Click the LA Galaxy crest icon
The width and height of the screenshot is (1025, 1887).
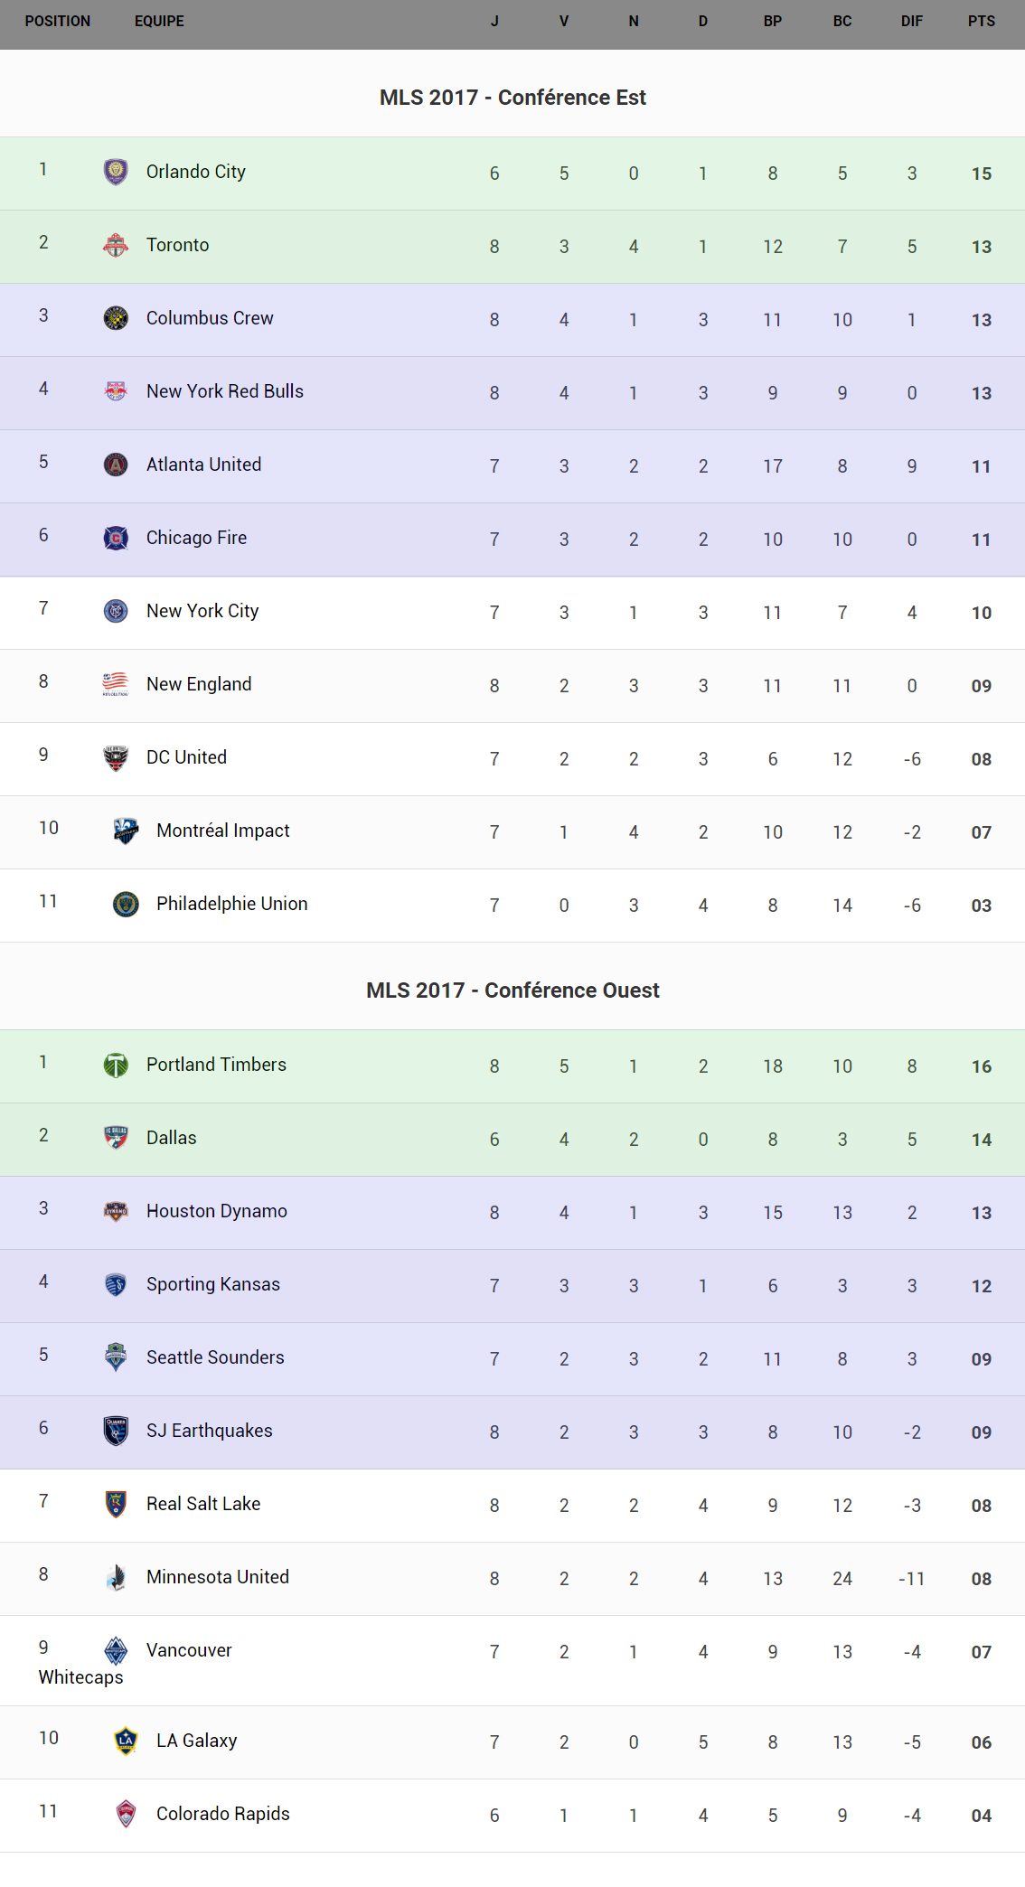pos(126,1741)
